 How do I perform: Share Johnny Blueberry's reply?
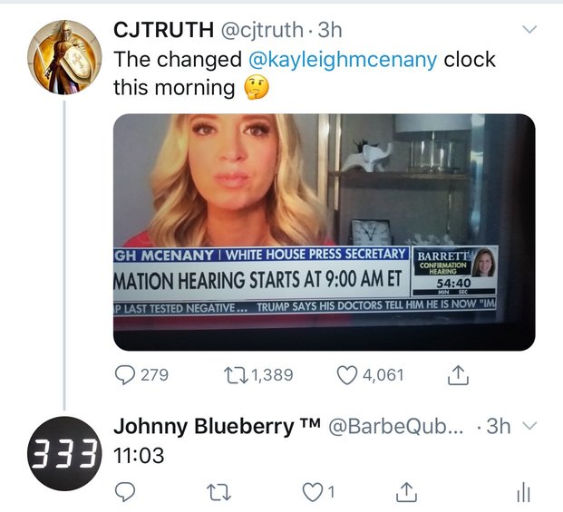pyautogui.click(x=406, y=492)
